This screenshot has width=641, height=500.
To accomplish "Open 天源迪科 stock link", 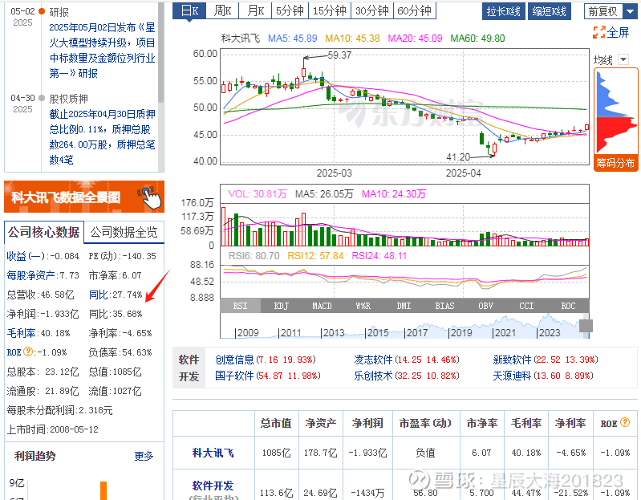I will tap(512, 376).
